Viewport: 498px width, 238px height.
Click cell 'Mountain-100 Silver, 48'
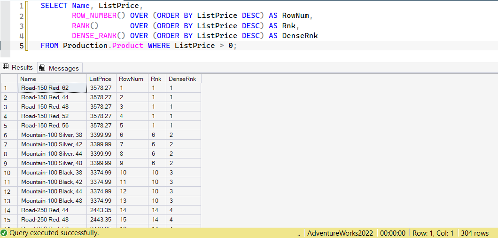[52, 163]
